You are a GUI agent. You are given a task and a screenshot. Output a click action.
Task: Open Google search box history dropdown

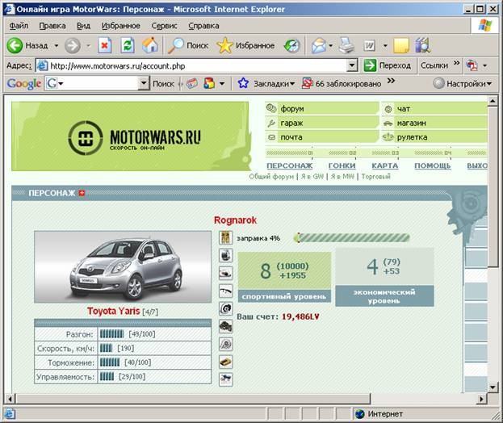tap(144, 84)
